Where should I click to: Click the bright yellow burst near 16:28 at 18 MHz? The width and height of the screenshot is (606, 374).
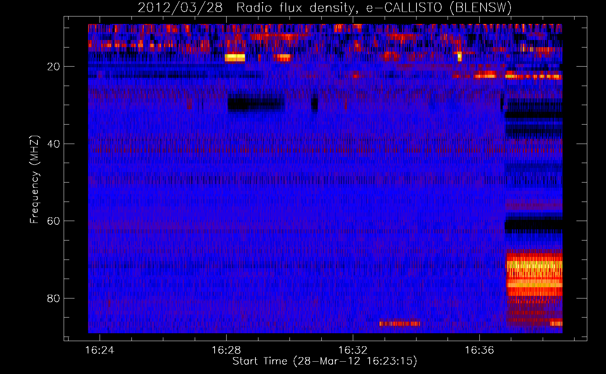(235, 58)
